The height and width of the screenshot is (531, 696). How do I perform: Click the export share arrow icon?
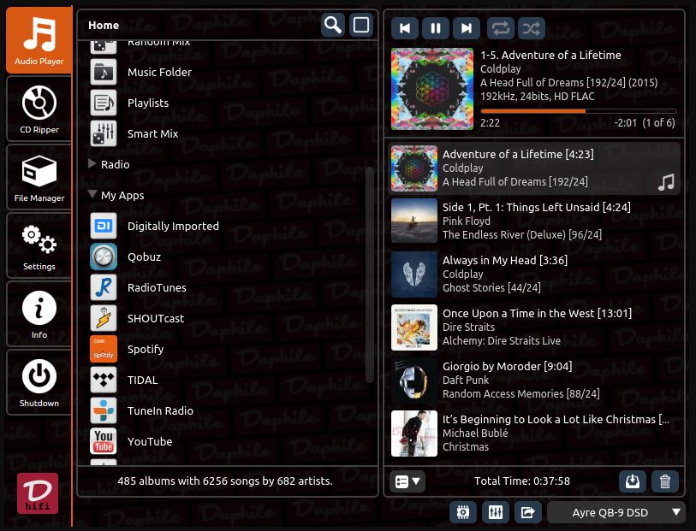click(x=527, y=512)
